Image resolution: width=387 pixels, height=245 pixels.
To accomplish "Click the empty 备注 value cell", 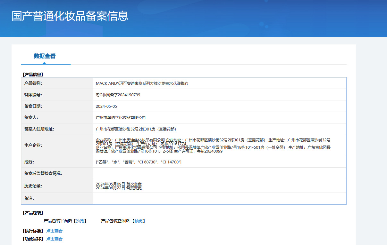I will pos(219,199).
